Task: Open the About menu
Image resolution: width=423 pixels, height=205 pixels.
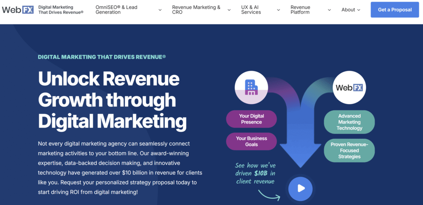Action: tap(348, 10)
